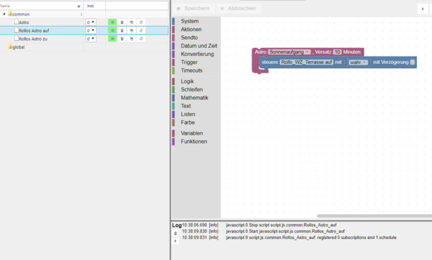Select the global folder label
This screenshot has height=260, width=432.
click(x=18, y=47)
